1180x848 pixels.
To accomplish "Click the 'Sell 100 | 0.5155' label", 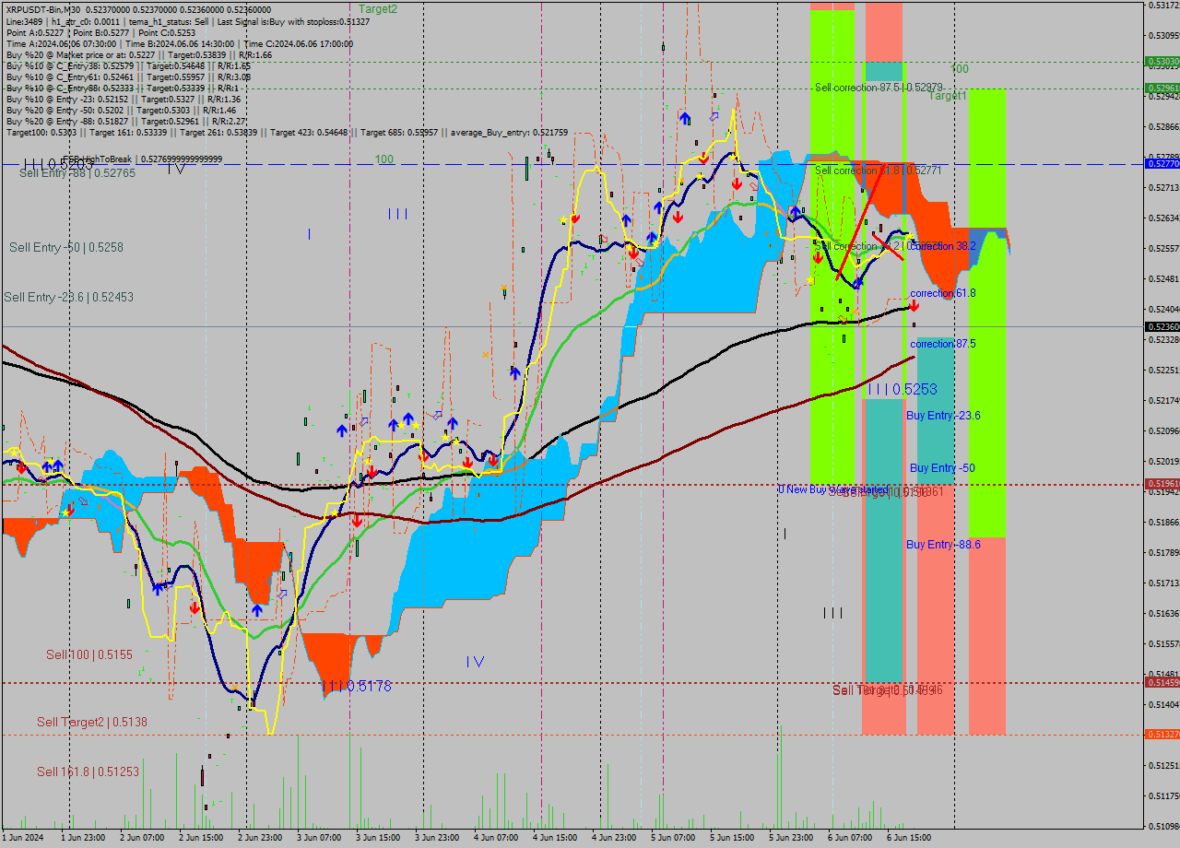I will coord(89,654).
